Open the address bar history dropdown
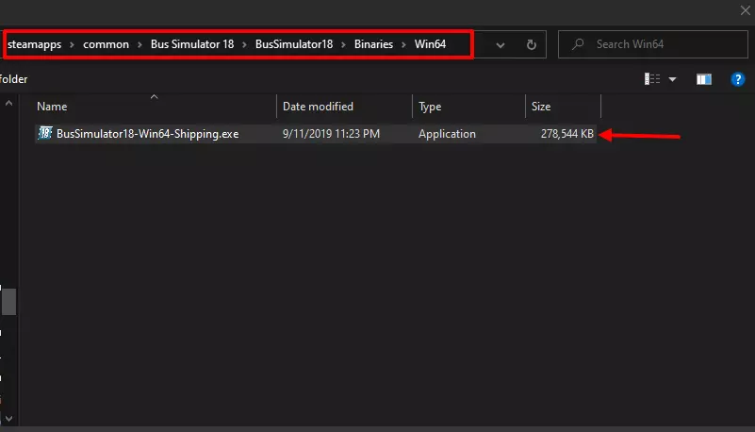This screenshot has width=755, height=432. (x=501, y=44)
